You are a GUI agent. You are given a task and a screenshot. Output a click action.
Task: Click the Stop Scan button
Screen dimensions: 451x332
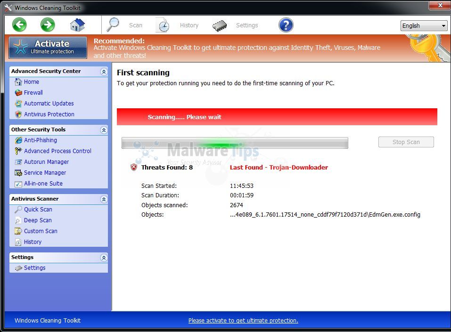pos(406,142)
